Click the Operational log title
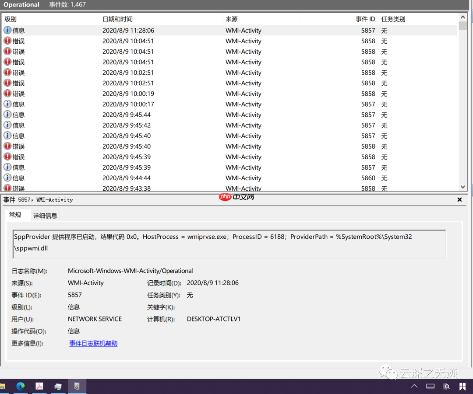The image size is (473, 394). tap(21, 4)
